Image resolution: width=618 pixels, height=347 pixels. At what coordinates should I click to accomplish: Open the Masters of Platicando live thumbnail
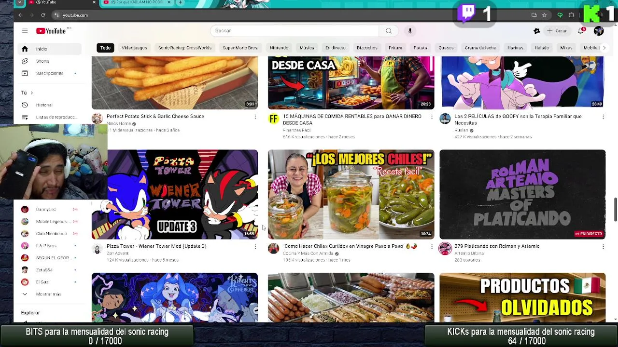pyautogui.click(x=522, y=194)
